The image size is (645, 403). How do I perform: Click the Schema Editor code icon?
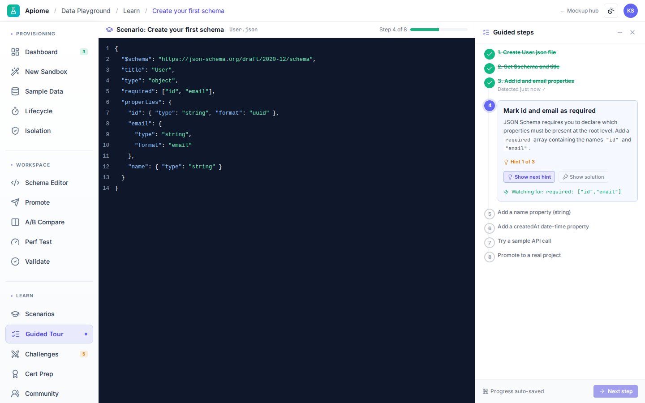[x=15, y=183]
